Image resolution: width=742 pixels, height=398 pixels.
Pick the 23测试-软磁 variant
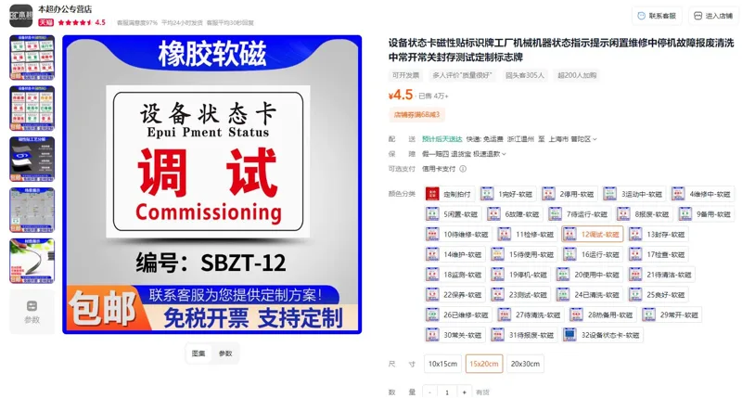pyautogui.click(x=520, y=295)
